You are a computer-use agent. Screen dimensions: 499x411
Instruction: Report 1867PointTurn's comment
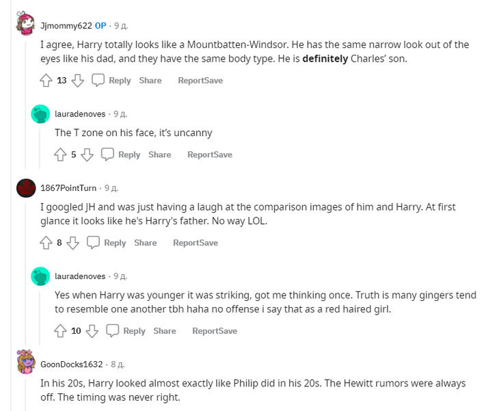click(x=185, y=243)
